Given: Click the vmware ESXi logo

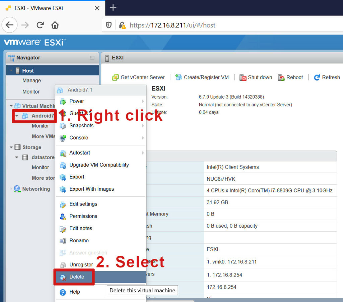Looking at the screenshot, I should point(35,42).
